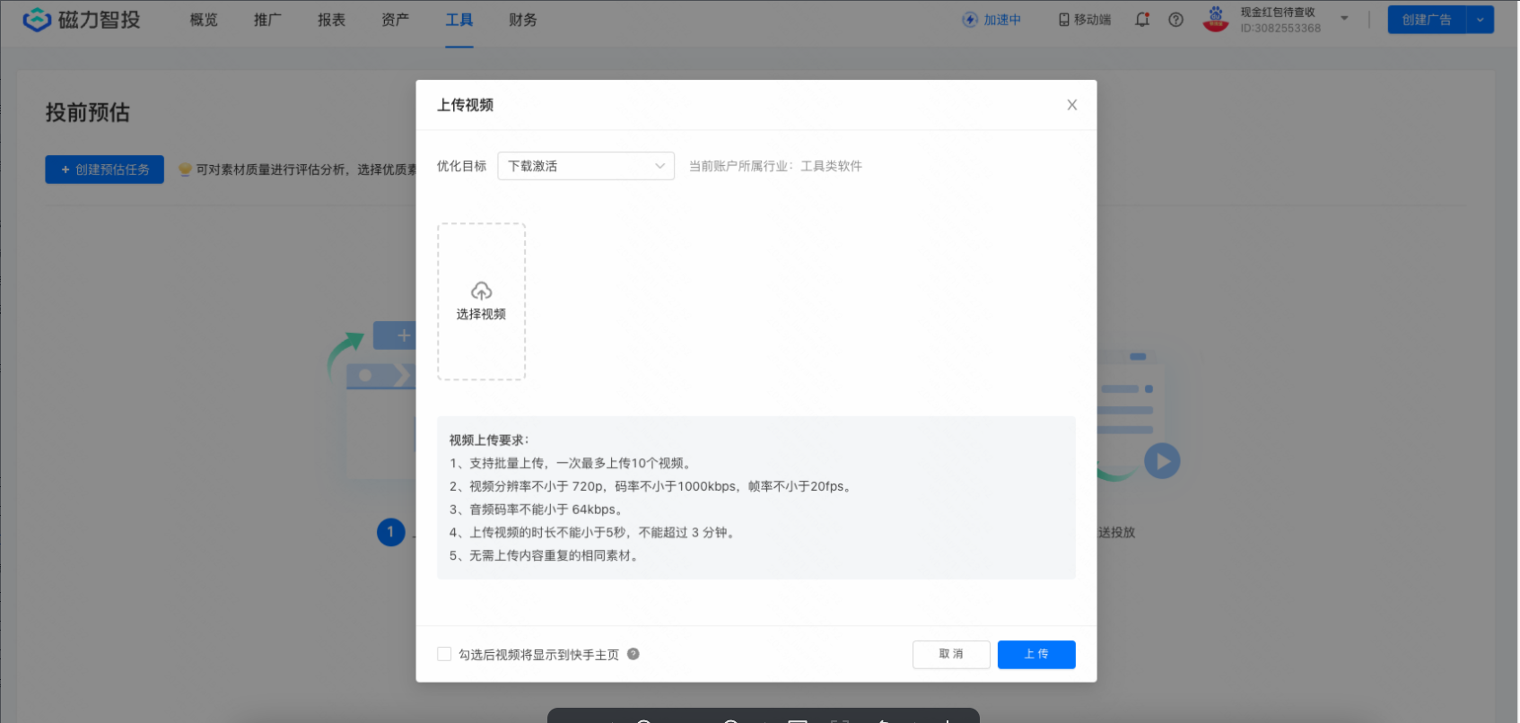Expand the account name dropdown arrow
Viewport: 1520px width, 723px height.
1344,18
